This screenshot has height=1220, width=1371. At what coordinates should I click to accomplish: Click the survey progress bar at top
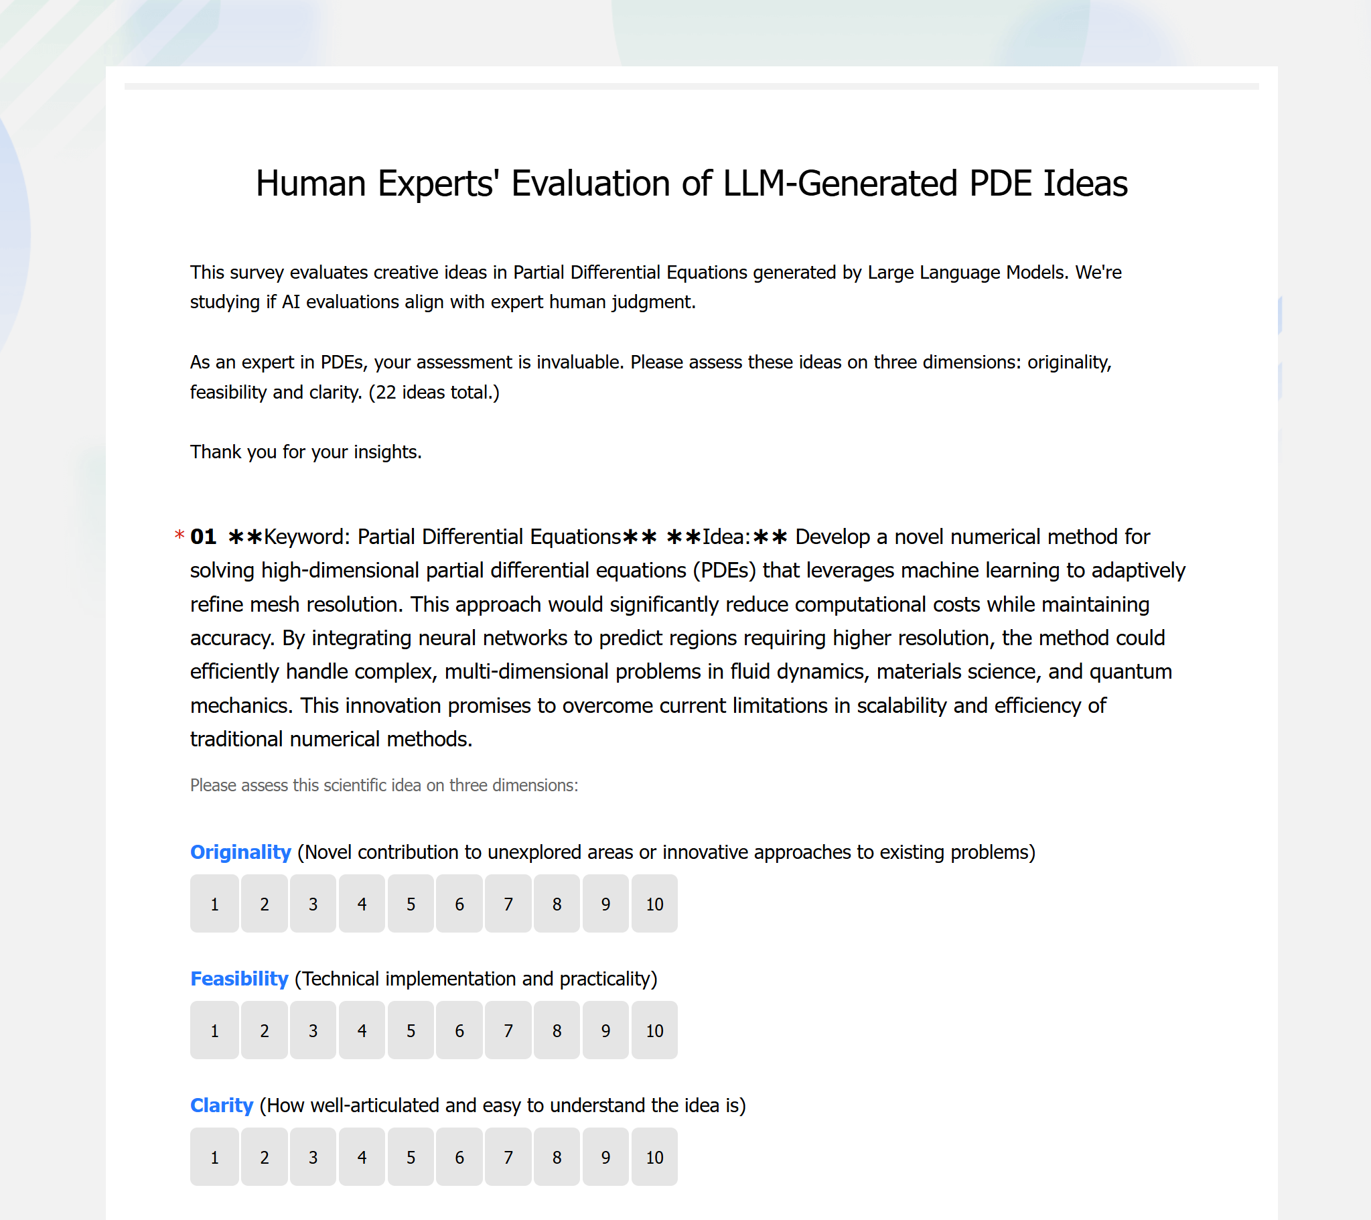691,86
